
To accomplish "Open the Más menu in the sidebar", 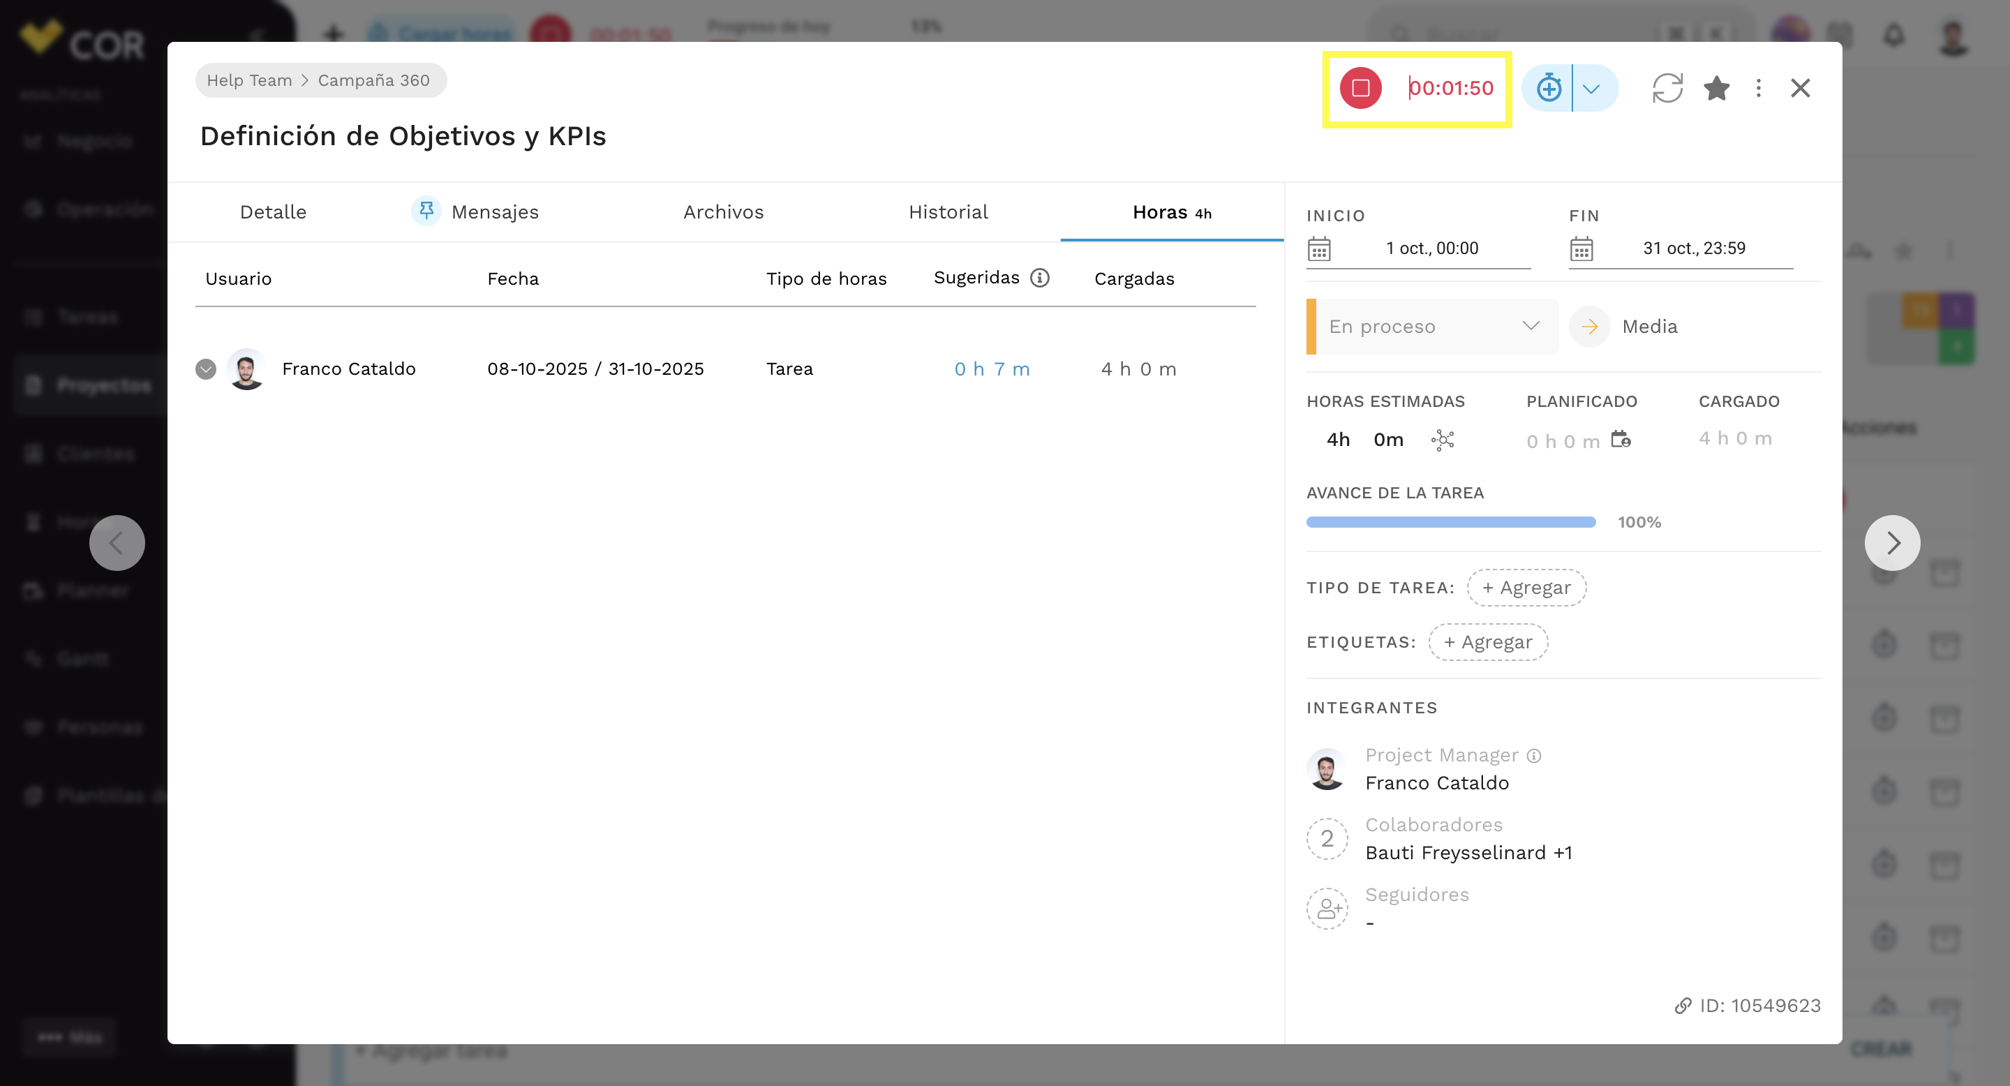I will (x=70, y=1037).
